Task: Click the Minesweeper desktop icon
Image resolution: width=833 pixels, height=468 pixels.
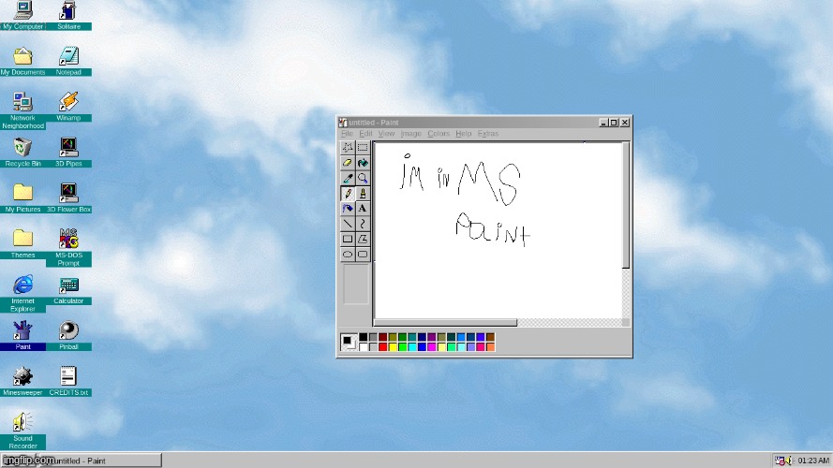Action: 22,381
